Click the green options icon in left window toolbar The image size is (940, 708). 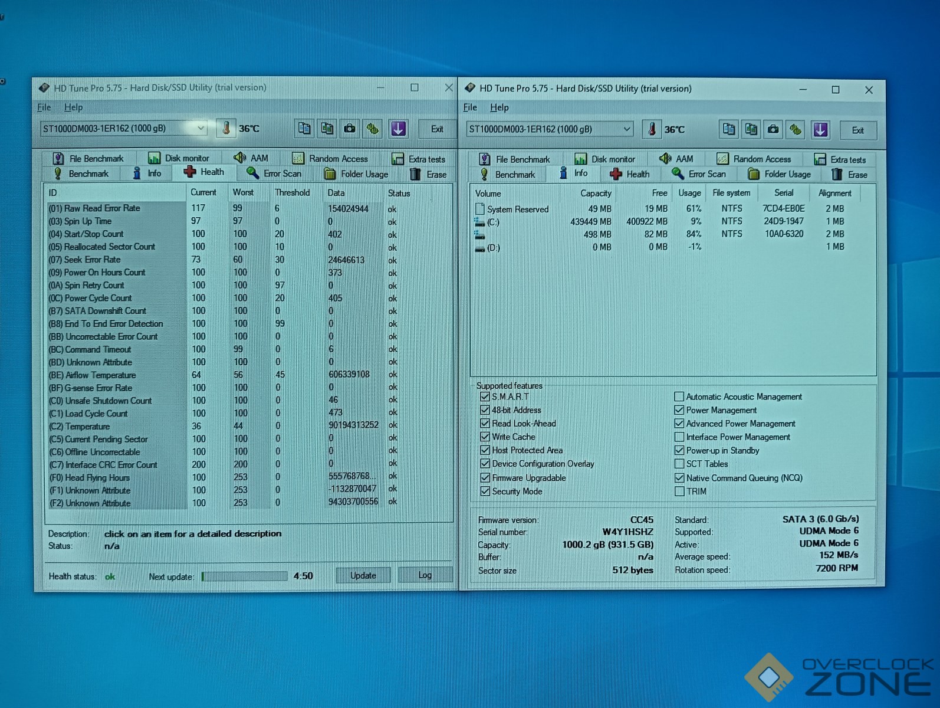click(x=373, y=129)
